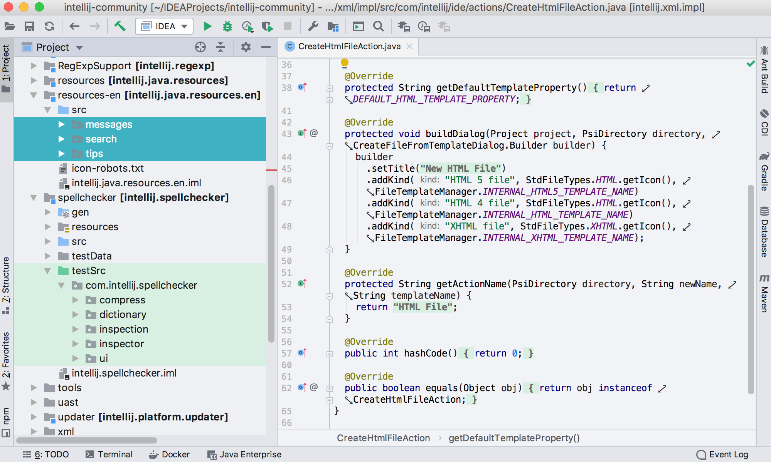The image size is (771, 462).
Task: Expand the messages folder in resources-en
Action: 61,124
